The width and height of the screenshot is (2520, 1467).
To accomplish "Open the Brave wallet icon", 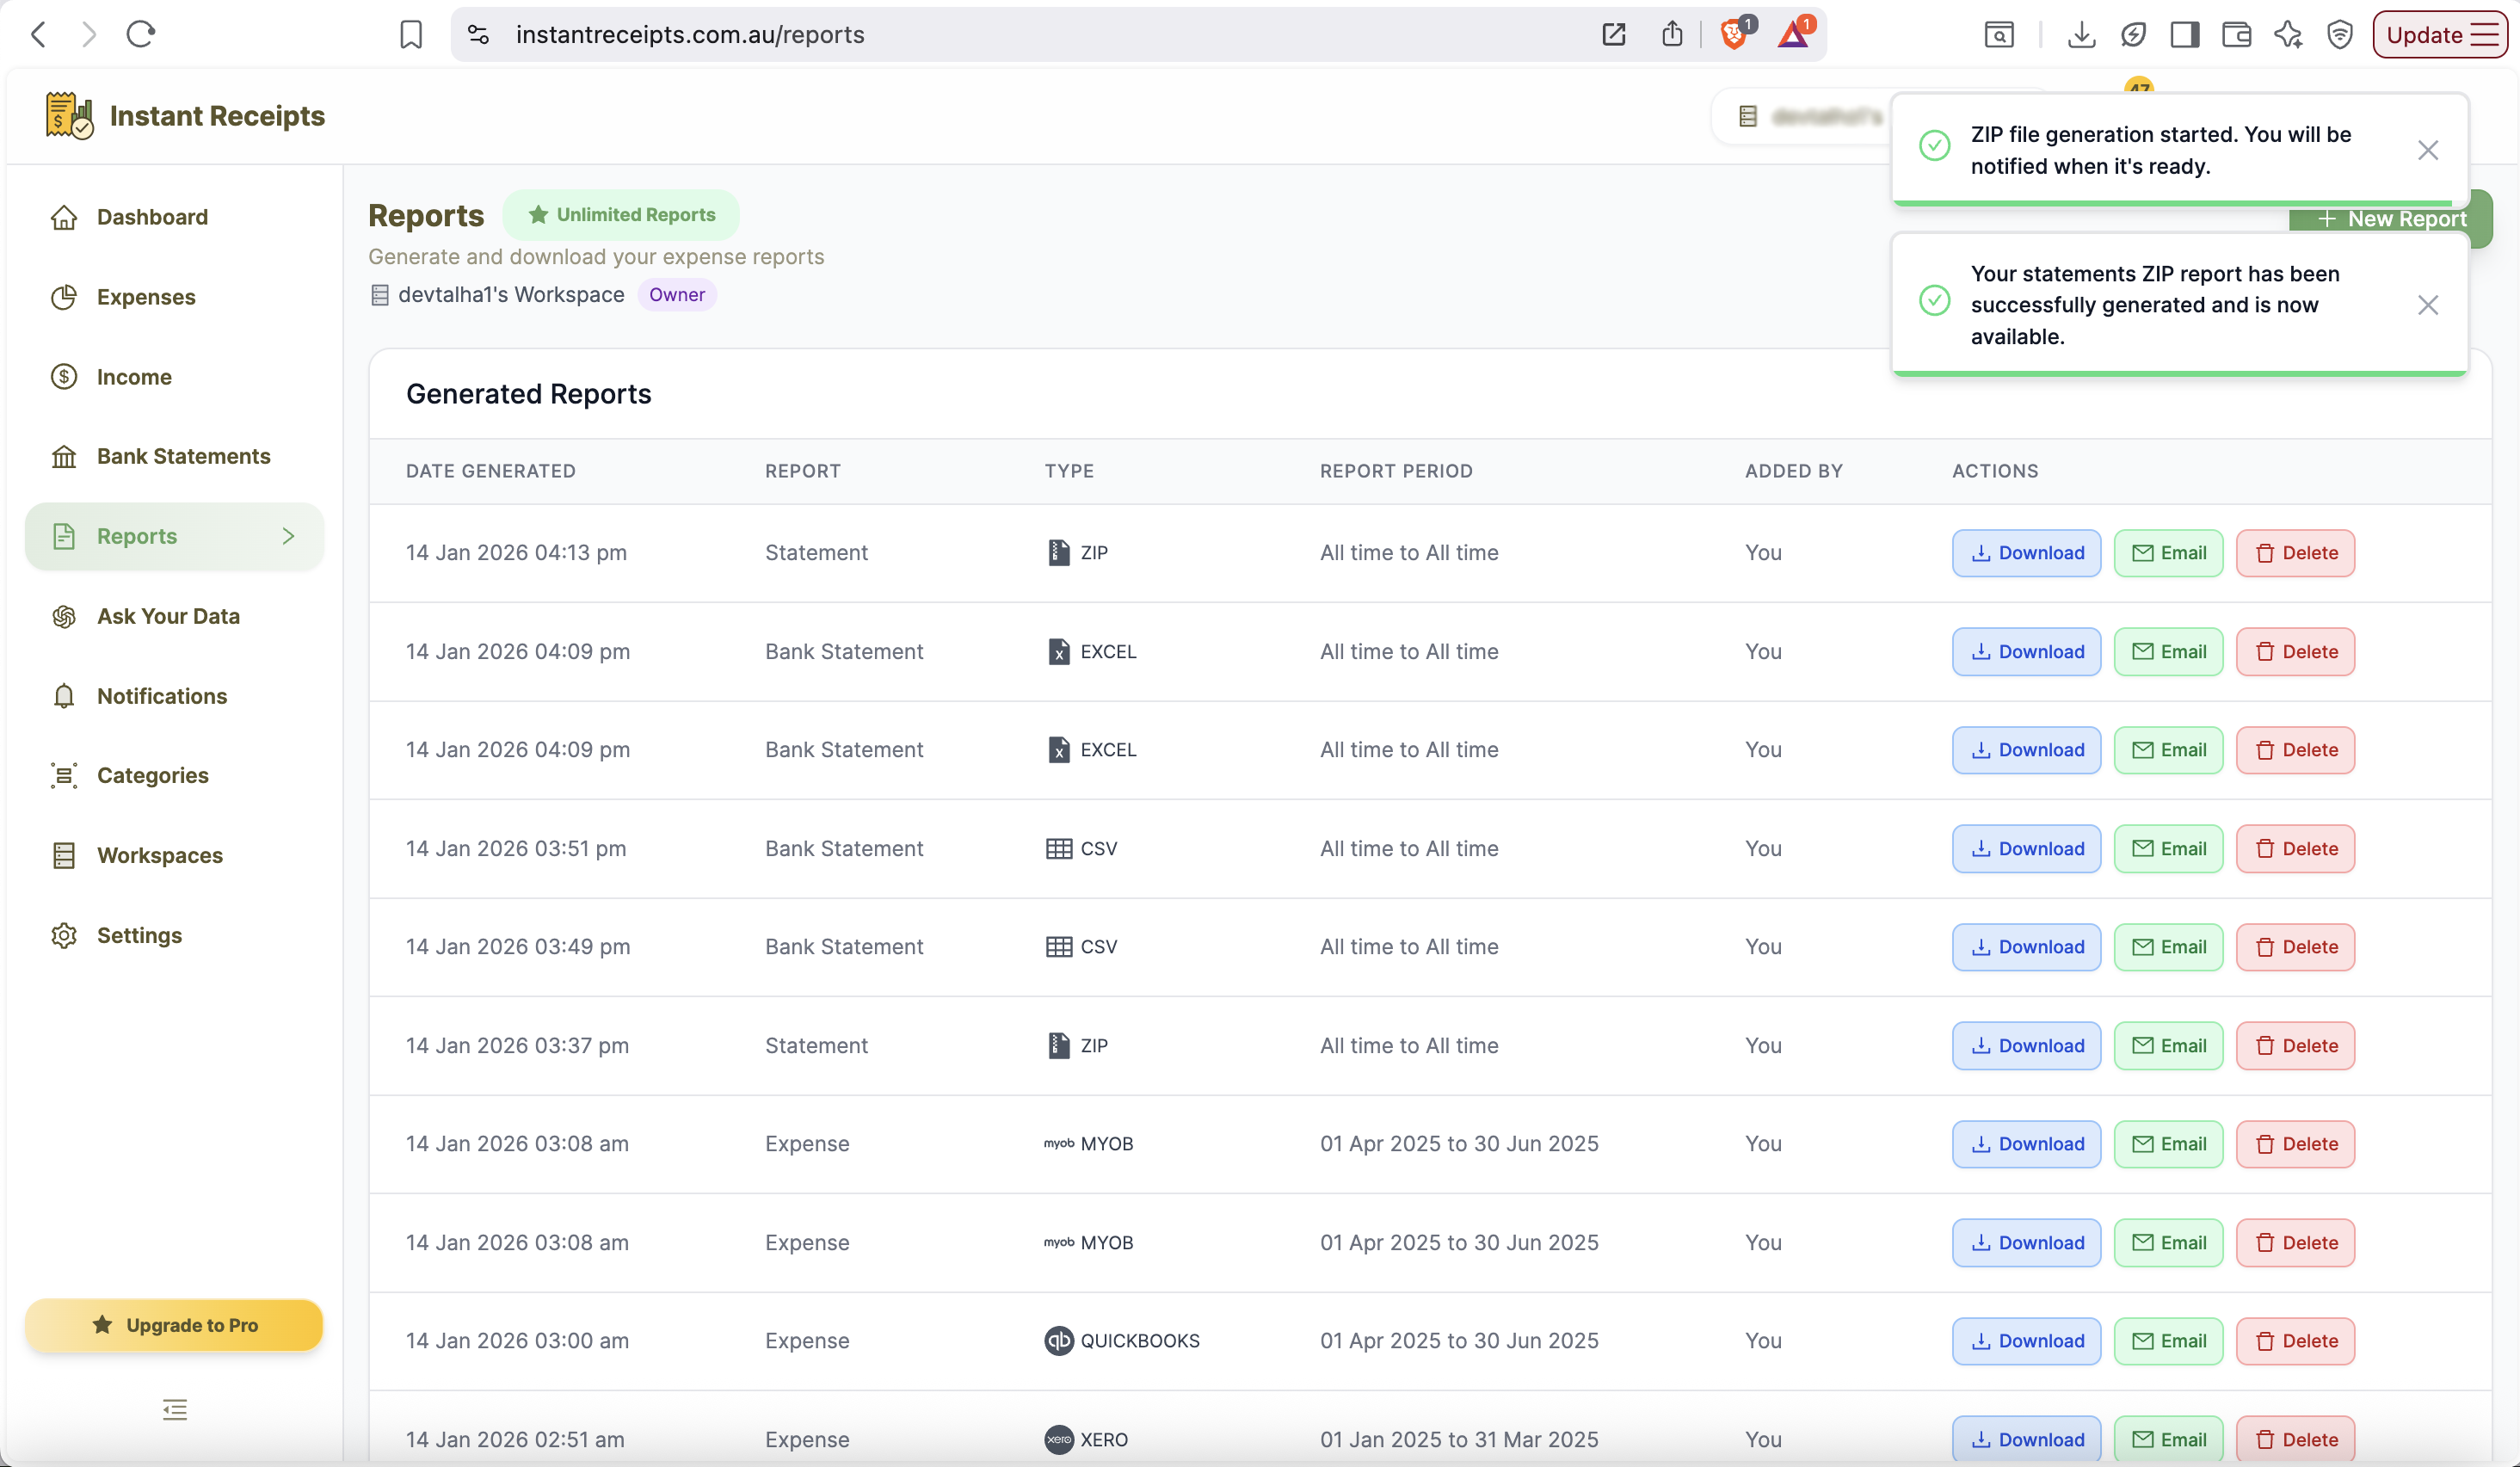I will 2237,35.
